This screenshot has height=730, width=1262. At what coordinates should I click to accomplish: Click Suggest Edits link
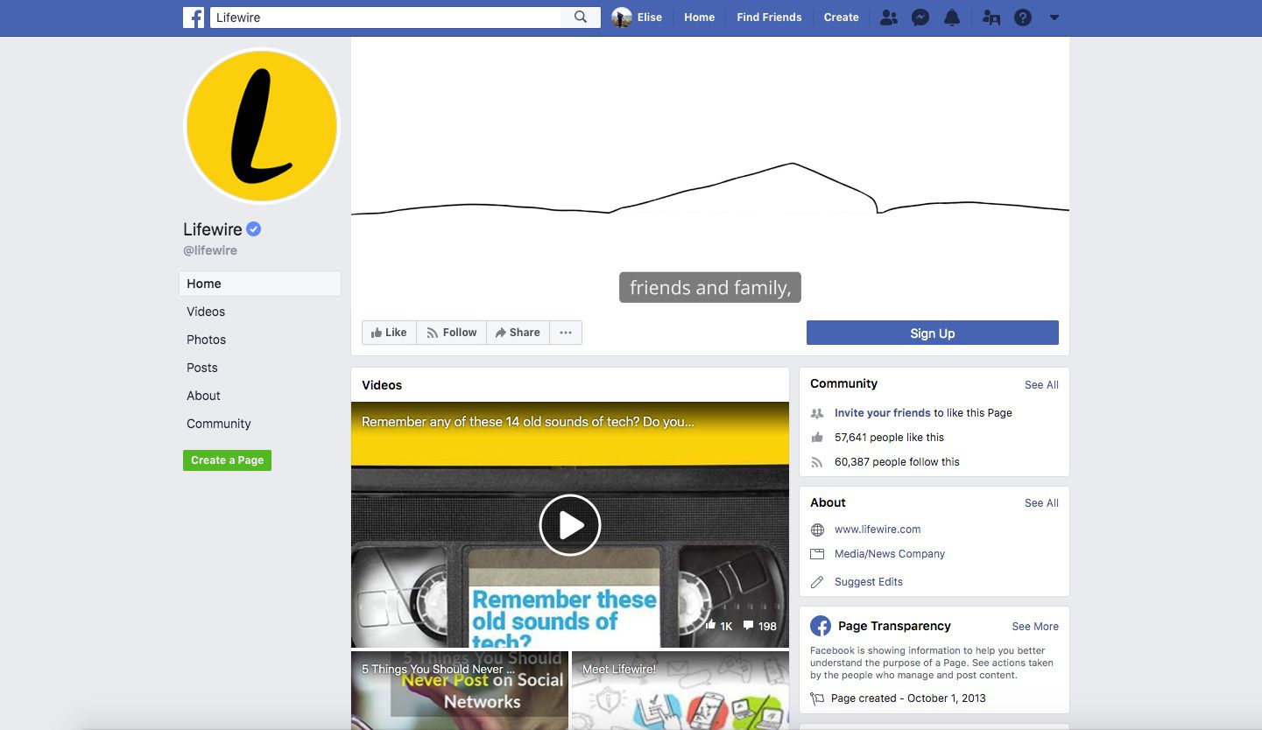868,582
